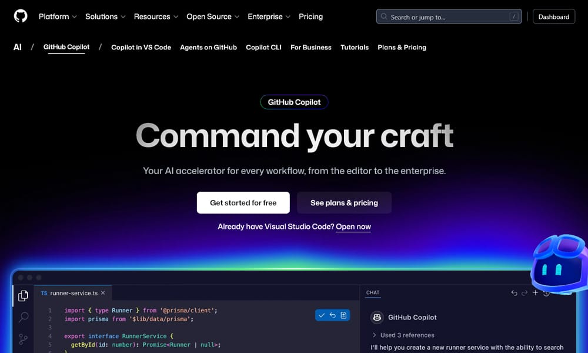The image size is (588, 353).
Task: Click the undo arrow on the inline suggestion
Action: 332,315
